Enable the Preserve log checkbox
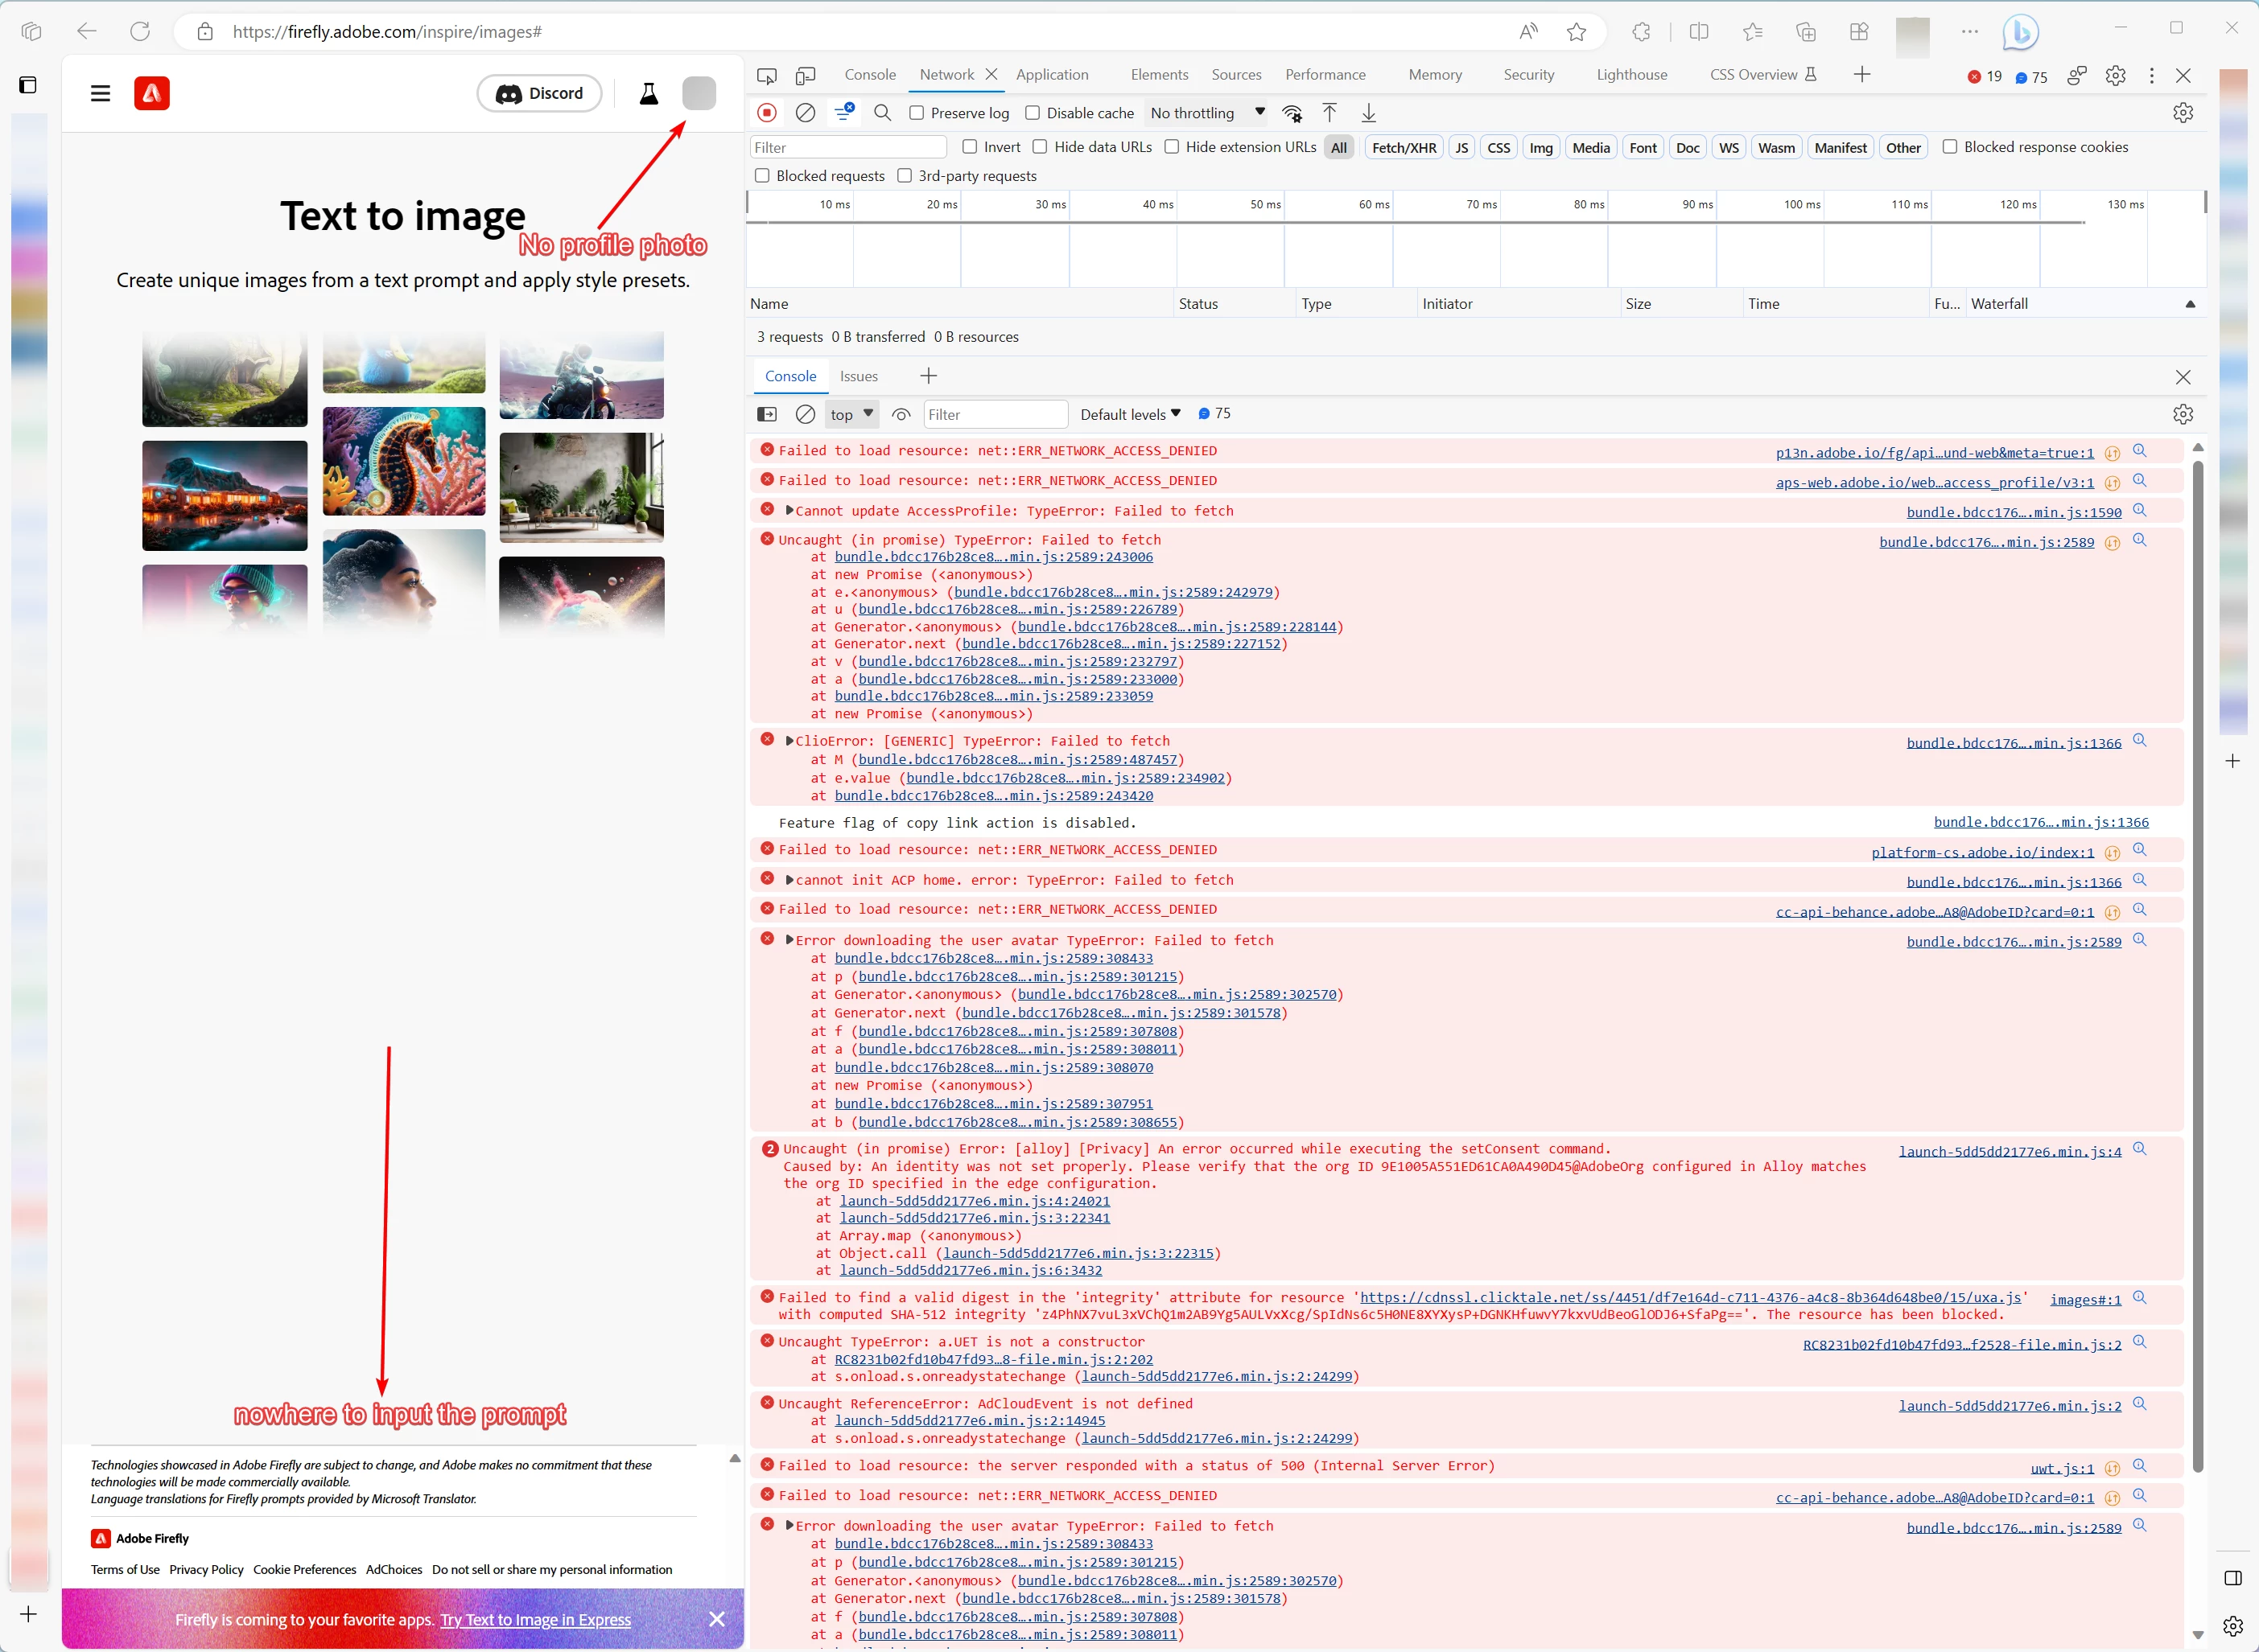2259x1652 pixels. tap(917, 113)
